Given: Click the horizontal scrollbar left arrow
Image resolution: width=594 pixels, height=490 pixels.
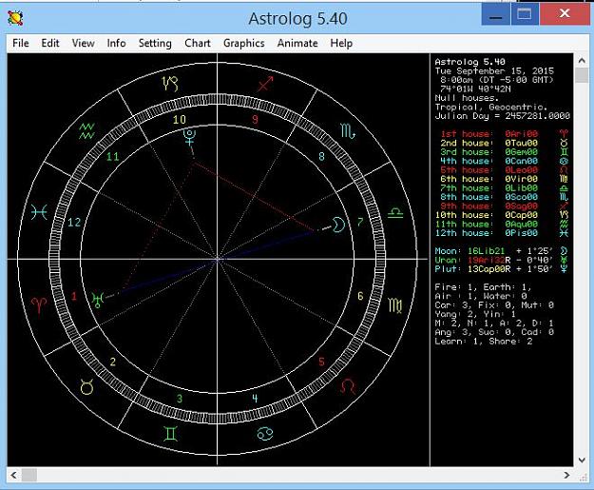Looking at the screenshot, I should pyautogui.click(x=13, y=475).
